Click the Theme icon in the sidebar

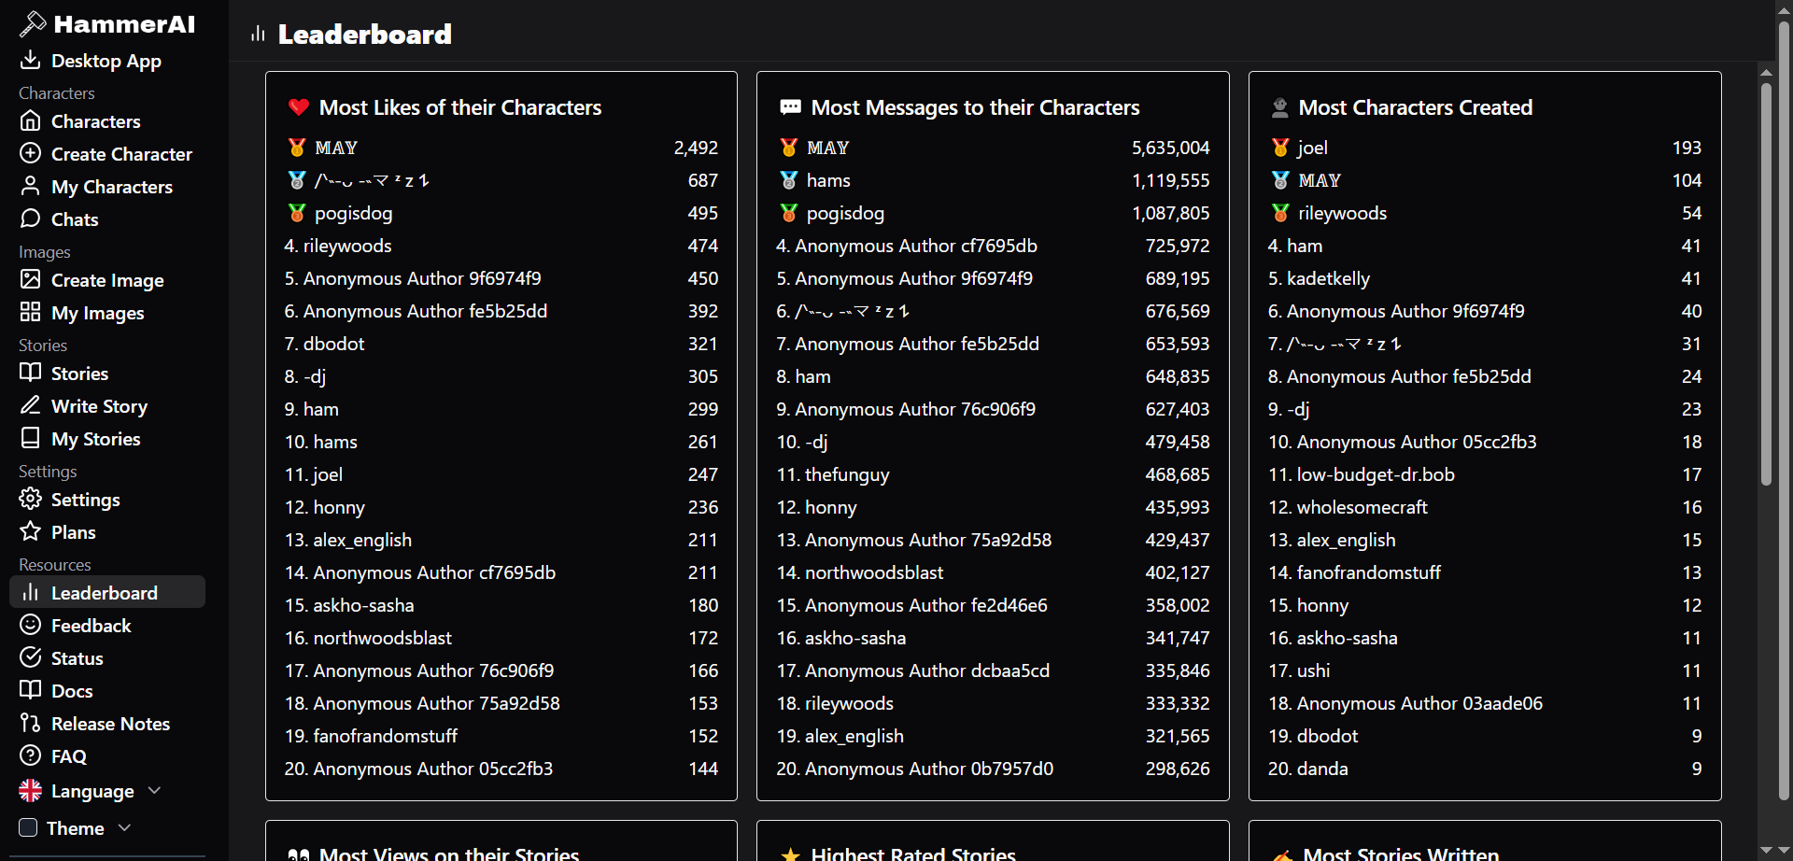28,827
